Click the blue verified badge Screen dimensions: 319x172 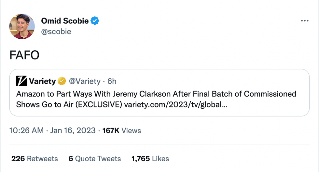tap(95, 21)
